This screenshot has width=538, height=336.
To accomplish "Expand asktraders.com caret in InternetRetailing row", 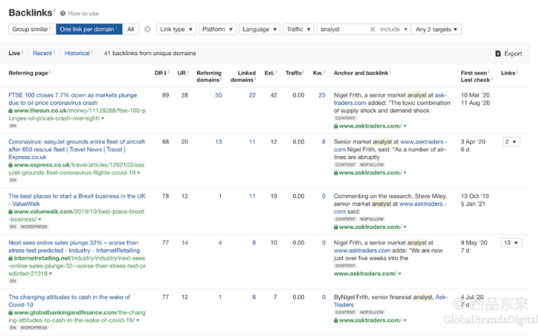I will [x=400, y=274].
